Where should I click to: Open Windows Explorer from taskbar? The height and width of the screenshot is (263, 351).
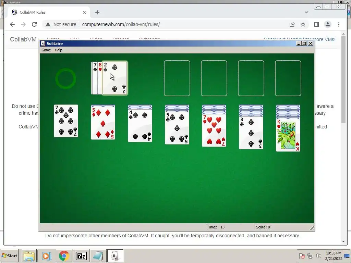(x=29, y=256)
